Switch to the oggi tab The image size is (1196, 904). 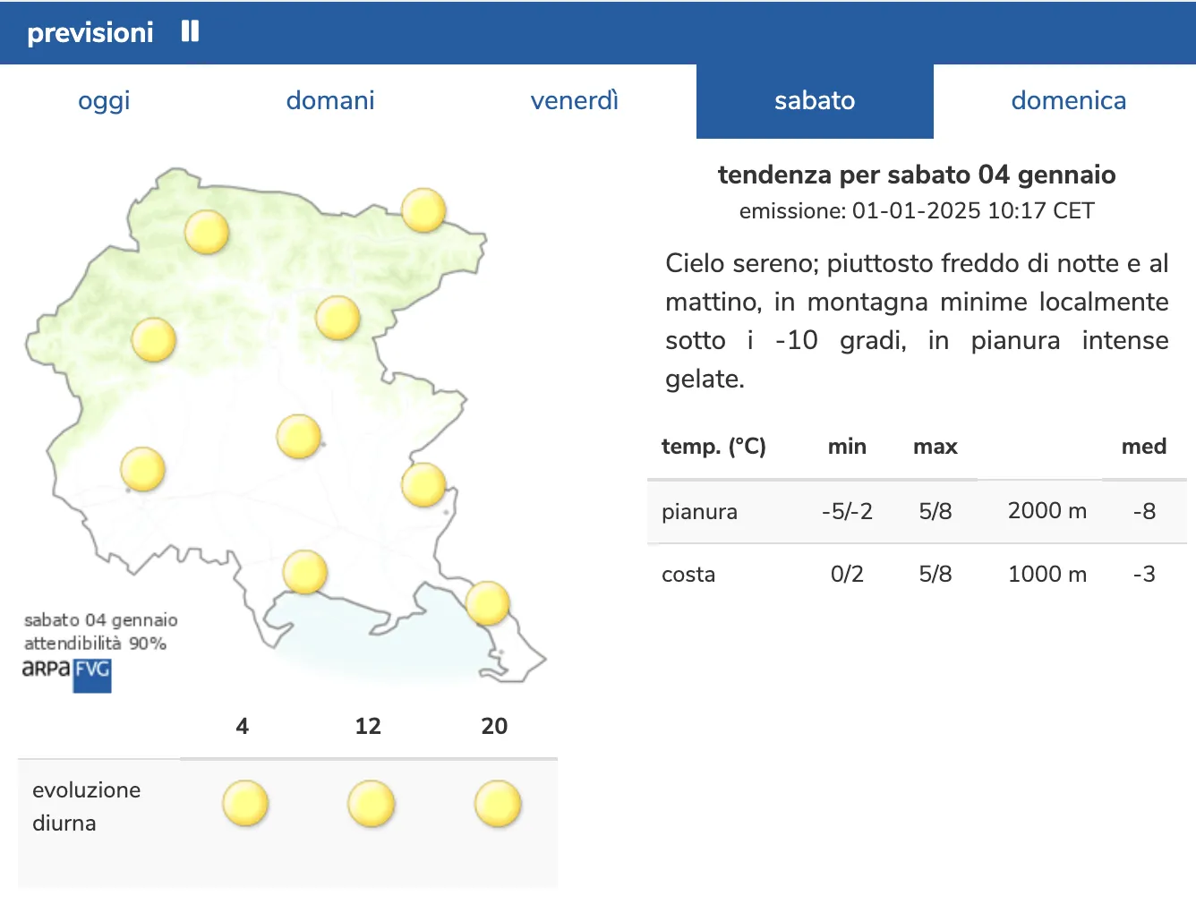pyautogui.click(x=104, y=100)
